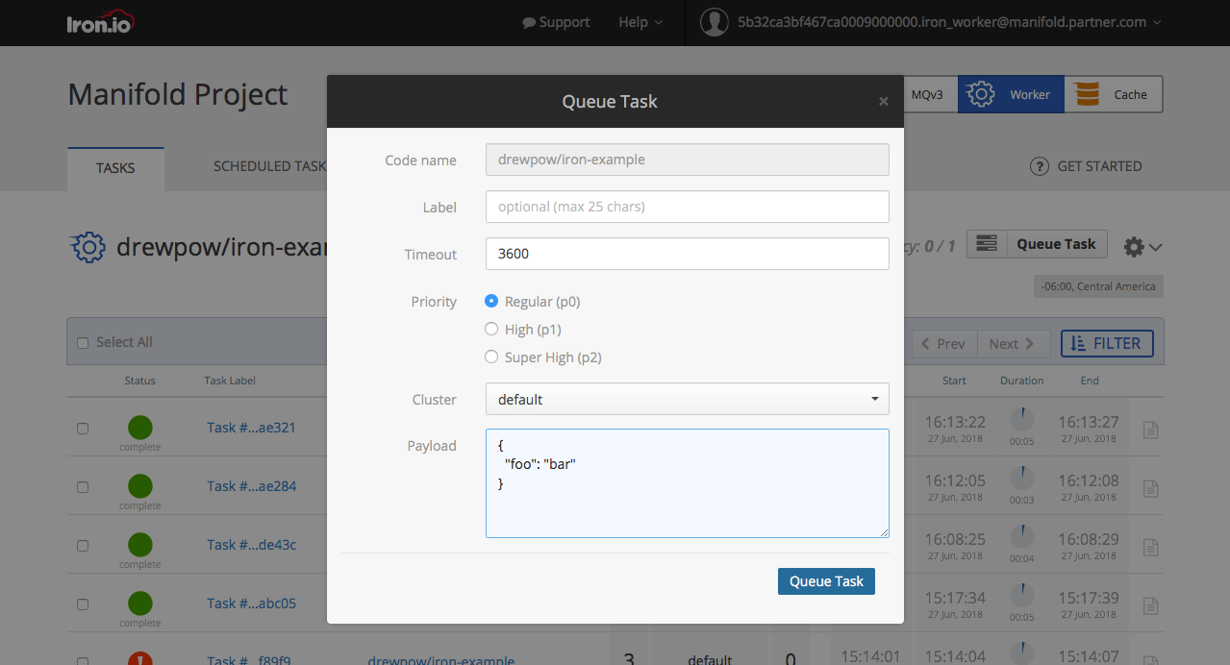Click the user avatar icon
This screenshot has height=665, width=1230.
click(x=714, y=22)
